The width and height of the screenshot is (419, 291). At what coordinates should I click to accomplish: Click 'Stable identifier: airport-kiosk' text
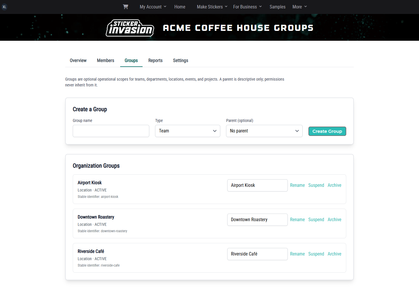tap(98, 197)
